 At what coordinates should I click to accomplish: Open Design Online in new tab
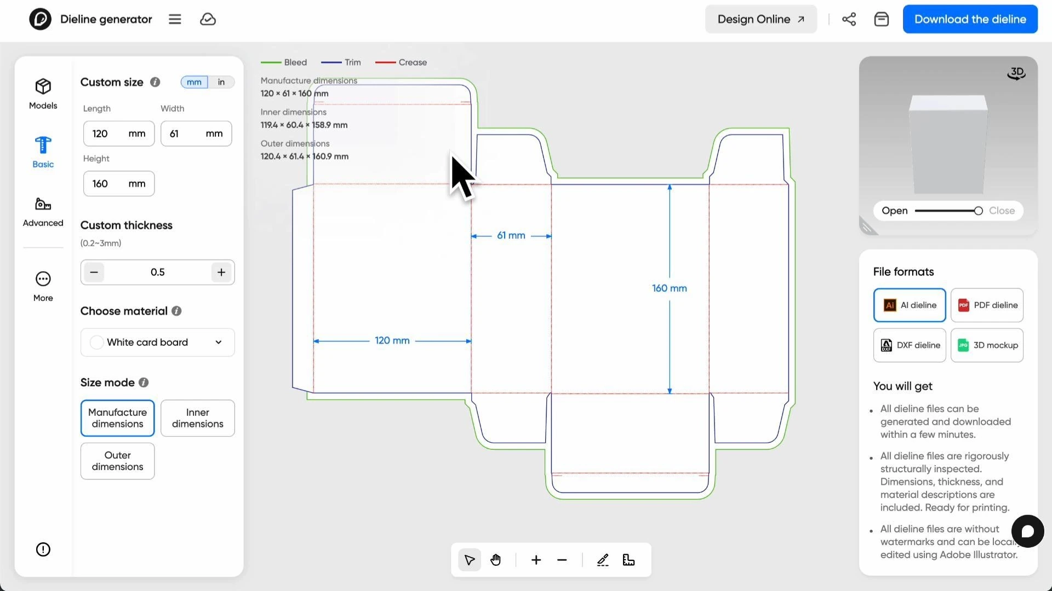tap(761, 19)
